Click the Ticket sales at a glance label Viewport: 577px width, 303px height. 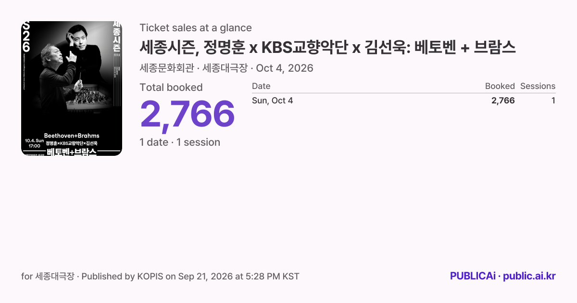tap(196, 28)
